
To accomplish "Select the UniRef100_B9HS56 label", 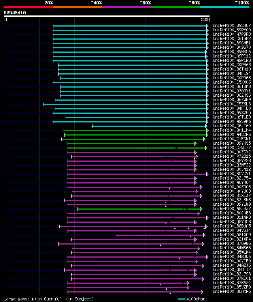I will 232,52.
